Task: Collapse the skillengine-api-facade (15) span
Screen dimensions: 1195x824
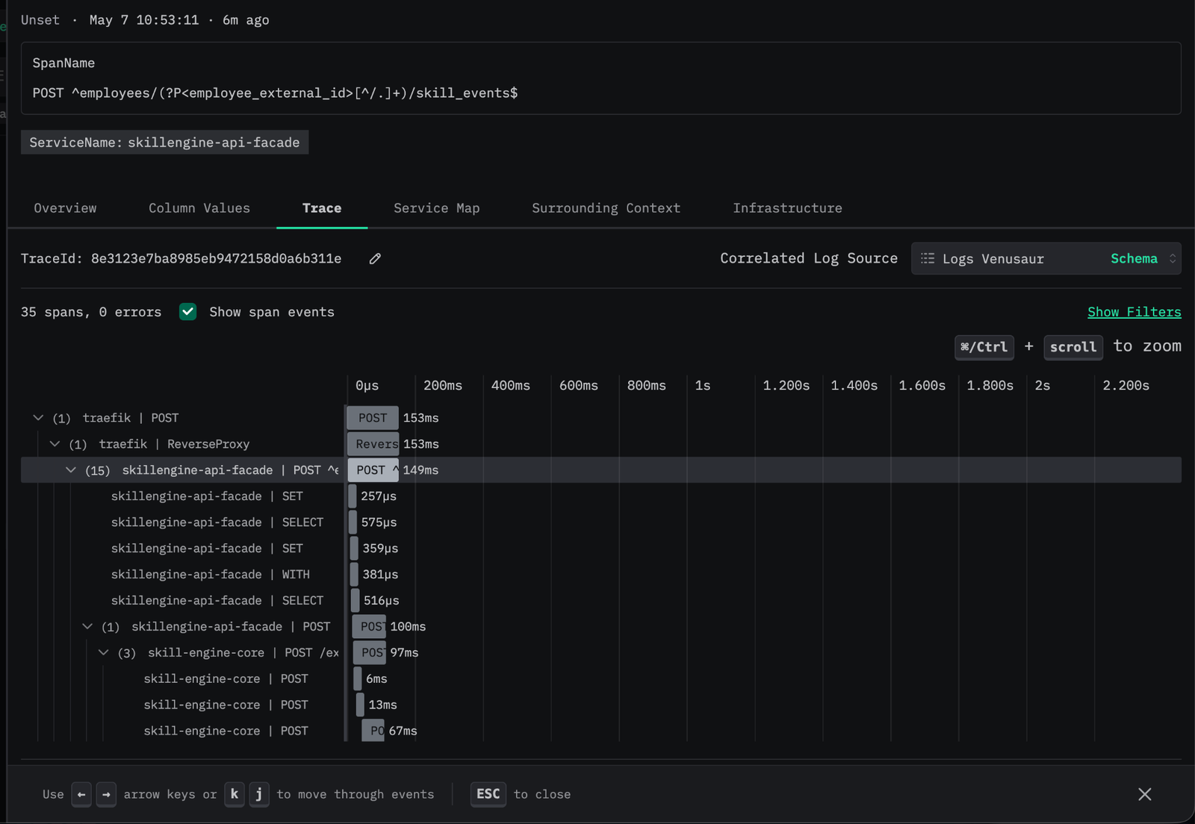Action: point(71,470)
